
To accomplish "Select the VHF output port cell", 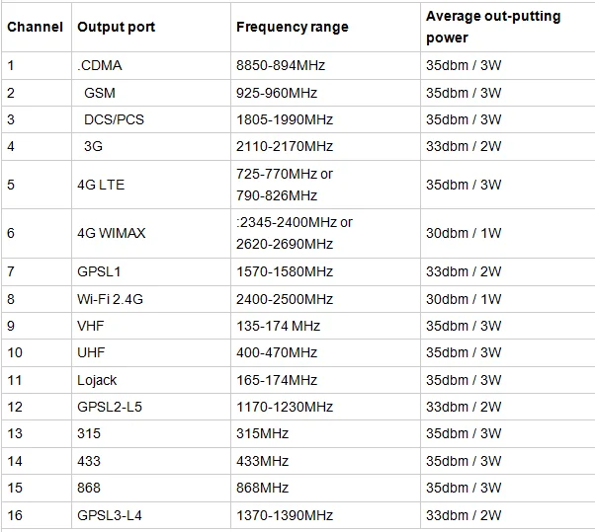I will coord(90,326).
